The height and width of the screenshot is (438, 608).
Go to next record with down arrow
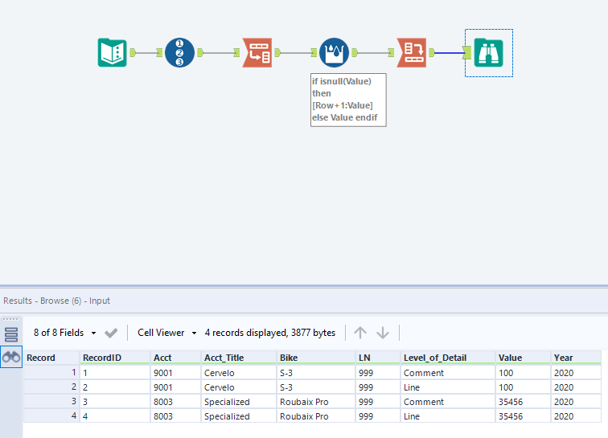pos(383,333)
